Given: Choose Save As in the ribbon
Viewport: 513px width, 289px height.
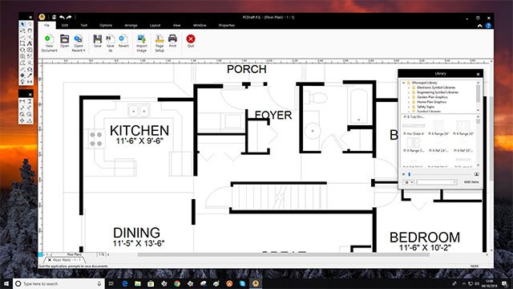Looking at the screenshot, I should (111, 43).
